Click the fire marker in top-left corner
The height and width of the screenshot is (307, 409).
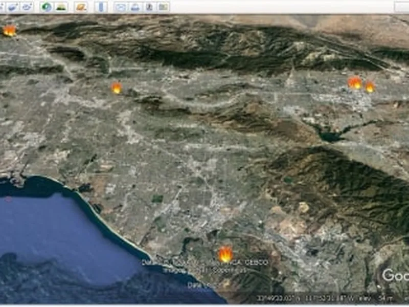pyautogui.click(x=9, y=31)
